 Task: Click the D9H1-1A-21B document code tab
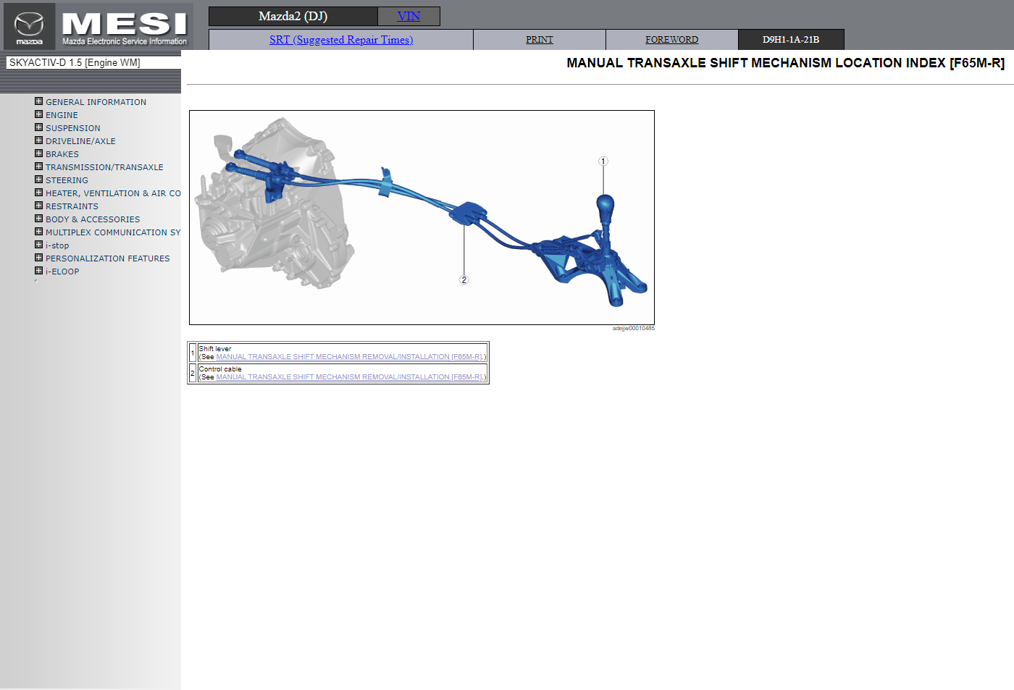[x=790, y=40]
